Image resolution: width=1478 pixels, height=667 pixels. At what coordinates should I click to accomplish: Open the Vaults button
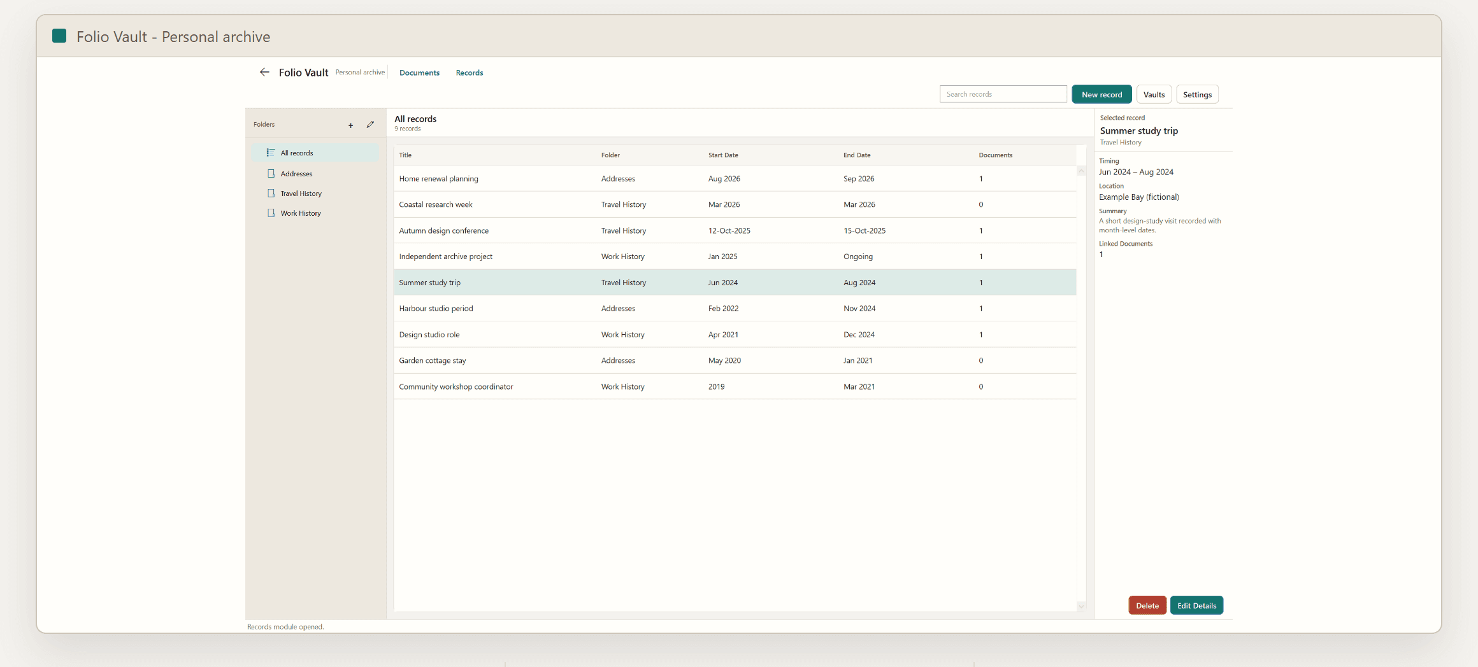tap(1154, 94)
